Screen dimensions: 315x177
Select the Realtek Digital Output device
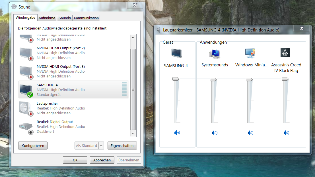[73, 127]
